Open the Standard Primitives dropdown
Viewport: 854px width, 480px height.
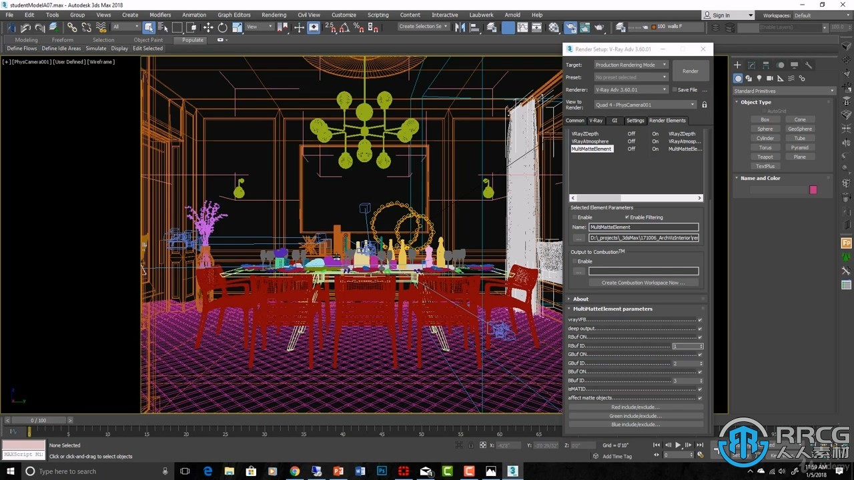coord(784,91)
